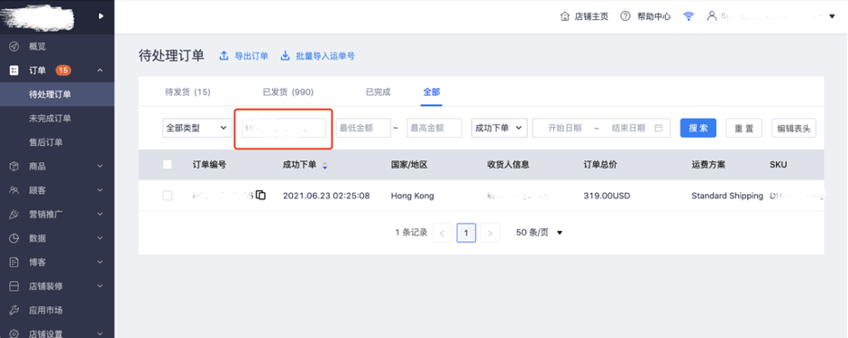Expand the 店铺装修 menu chevron
848x338 pixels.
tap(100, 286)
